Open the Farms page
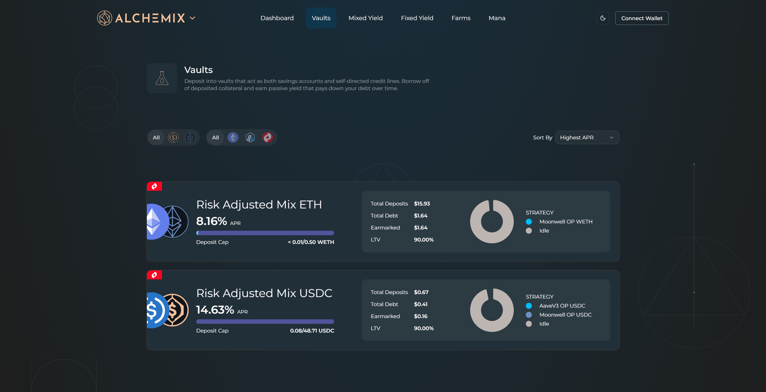The height and width of the screenshot is (392, 766). 461,18
